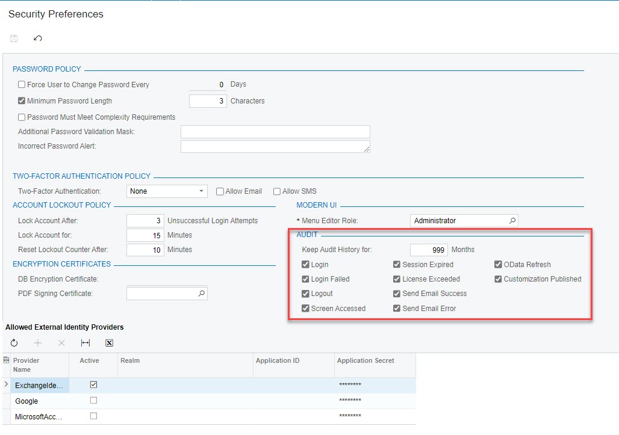619x435 pixels.
Task: Uncheck the Login Failed audit checkbox
Action: 305,279
